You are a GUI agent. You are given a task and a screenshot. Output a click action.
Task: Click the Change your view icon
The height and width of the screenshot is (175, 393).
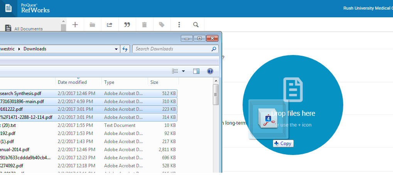click(175, 71)
